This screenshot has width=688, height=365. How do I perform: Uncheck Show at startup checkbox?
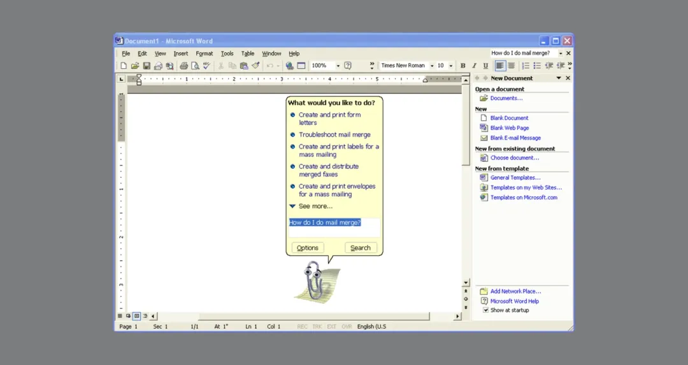pos(485,310)
